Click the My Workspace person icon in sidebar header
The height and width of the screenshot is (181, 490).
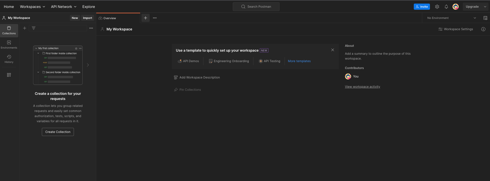coord(4,18)
